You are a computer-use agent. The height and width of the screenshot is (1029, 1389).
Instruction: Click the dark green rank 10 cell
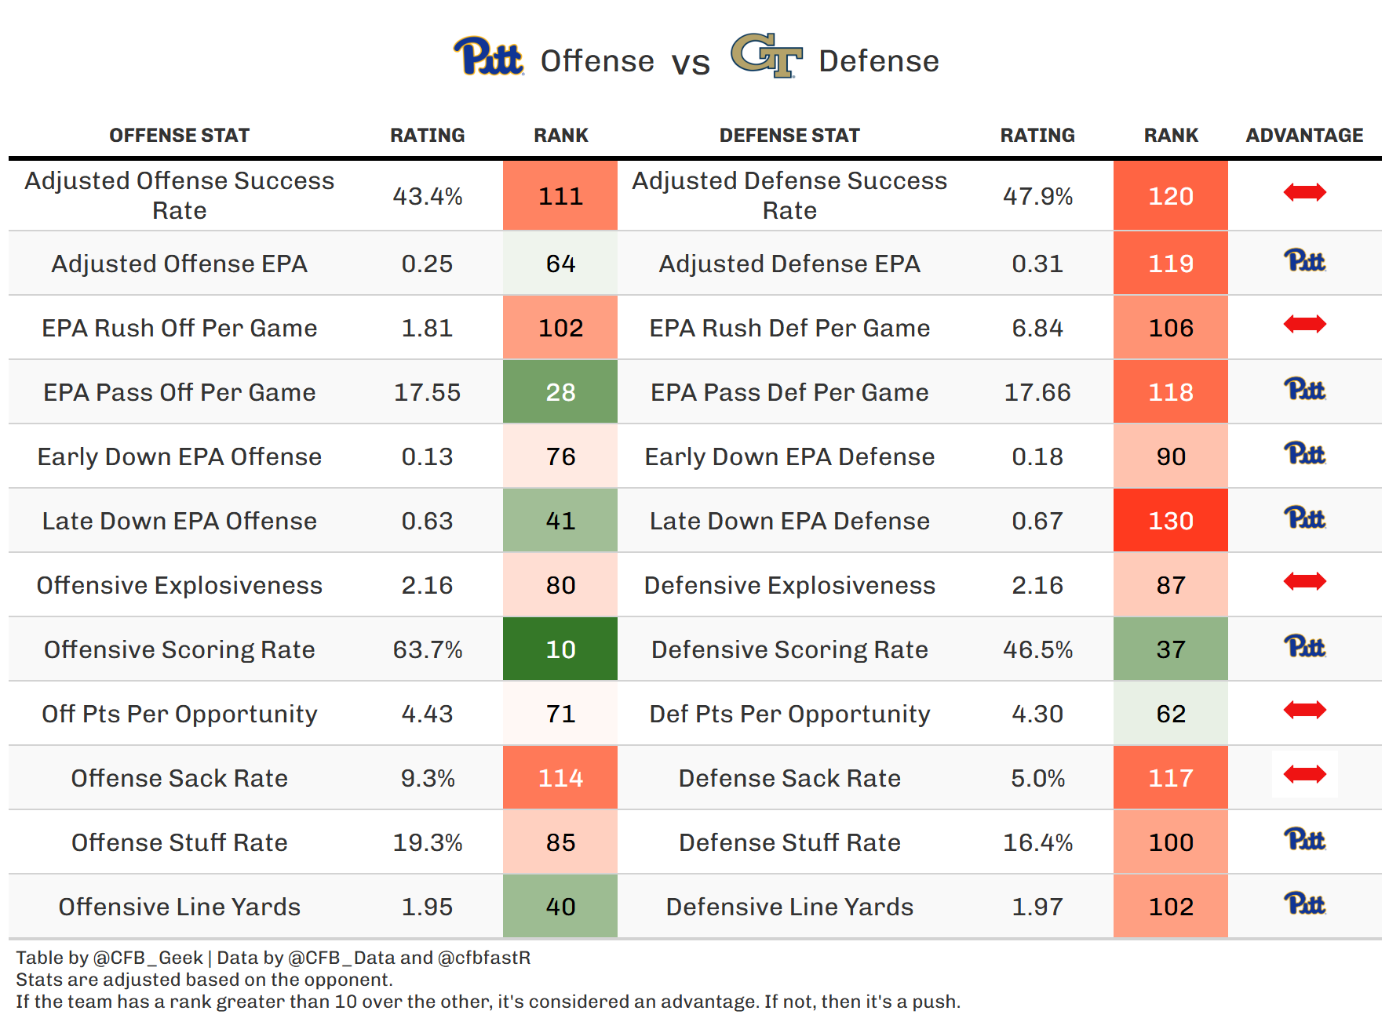(560, 649)
